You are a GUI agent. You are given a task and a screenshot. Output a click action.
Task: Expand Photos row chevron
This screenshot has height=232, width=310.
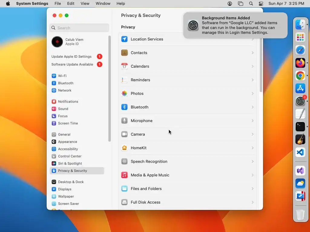[x=252, y=94]
